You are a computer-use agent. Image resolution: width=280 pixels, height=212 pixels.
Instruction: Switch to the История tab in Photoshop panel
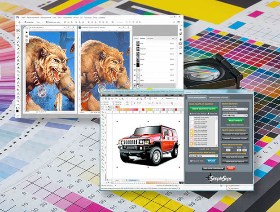pyautogui.click(x=150, y=39)
